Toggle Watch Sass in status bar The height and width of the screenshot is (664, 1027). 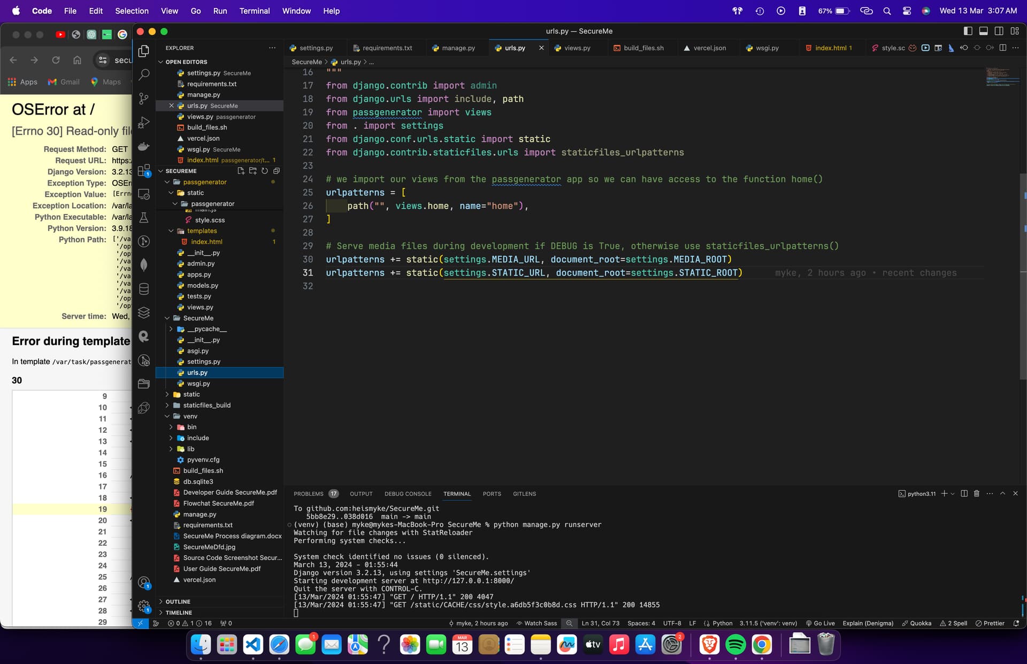(537, 623)
